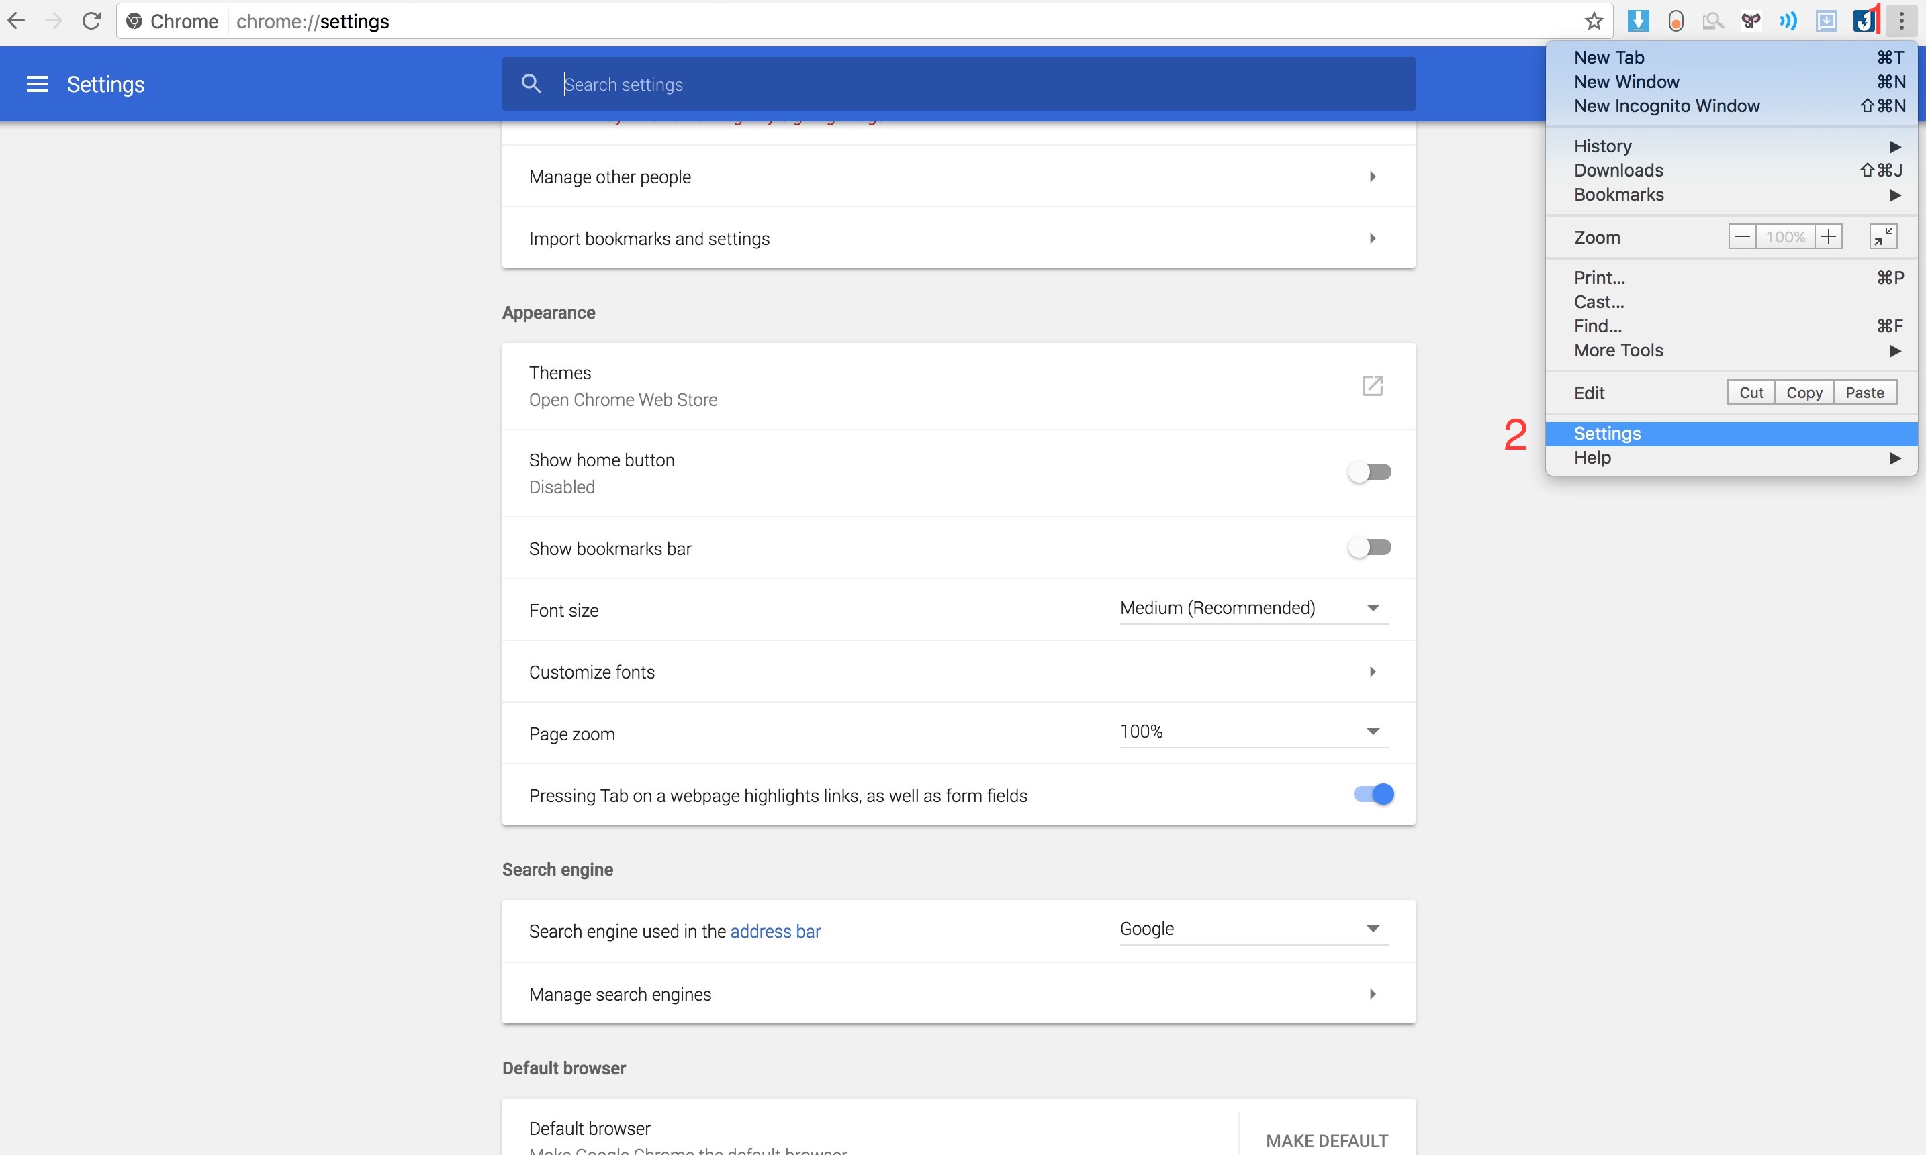Bookmark this page using the star icon
1926x1155 pixels.
click(x=1594, y=21)
